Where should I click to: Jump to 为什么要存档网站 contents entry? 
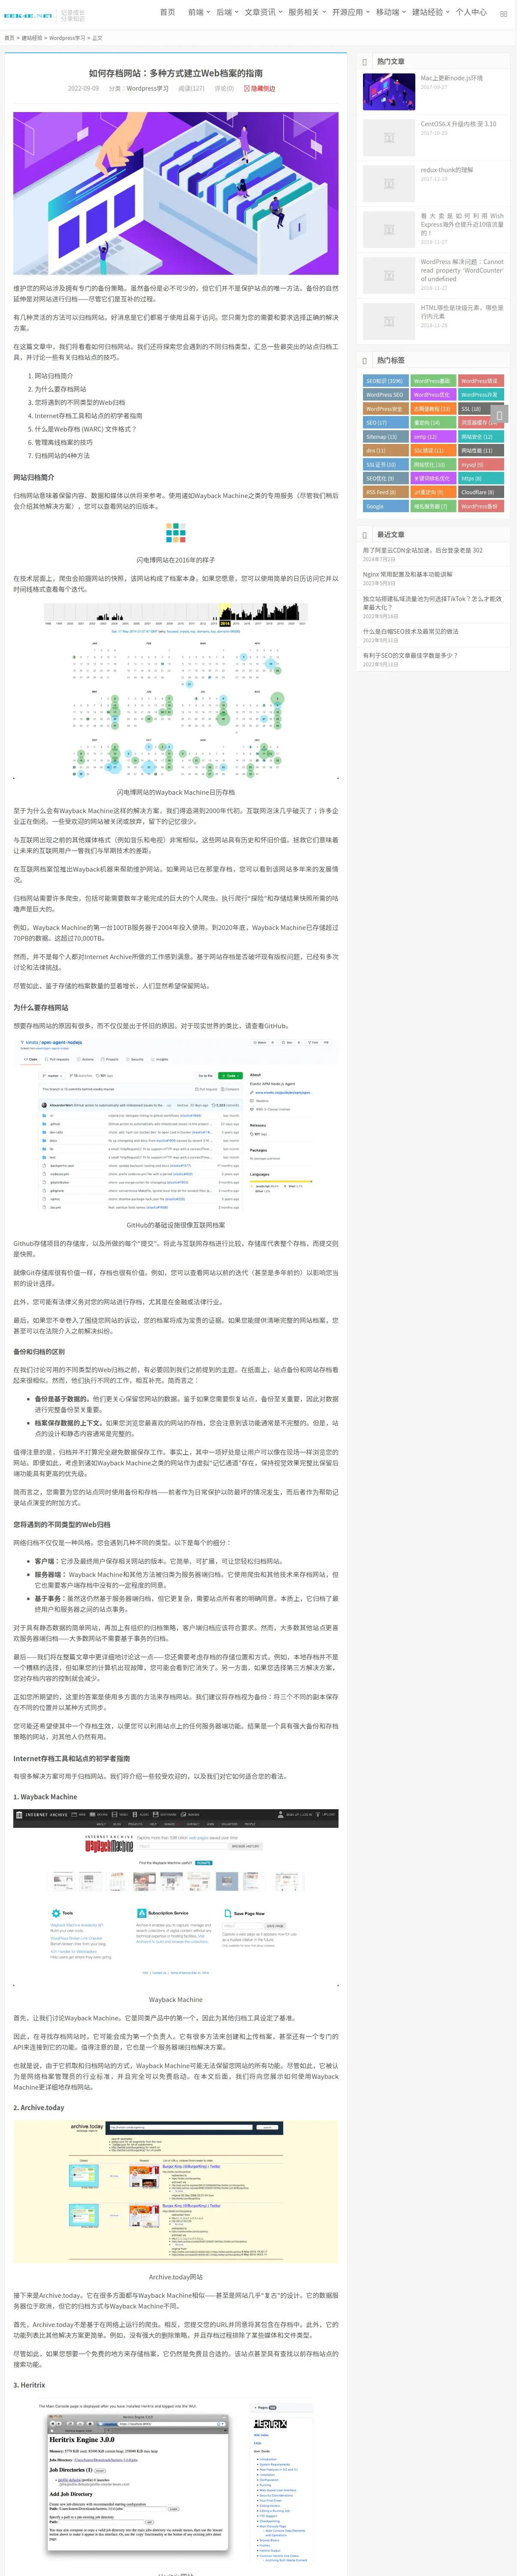(x=60, y=389)
